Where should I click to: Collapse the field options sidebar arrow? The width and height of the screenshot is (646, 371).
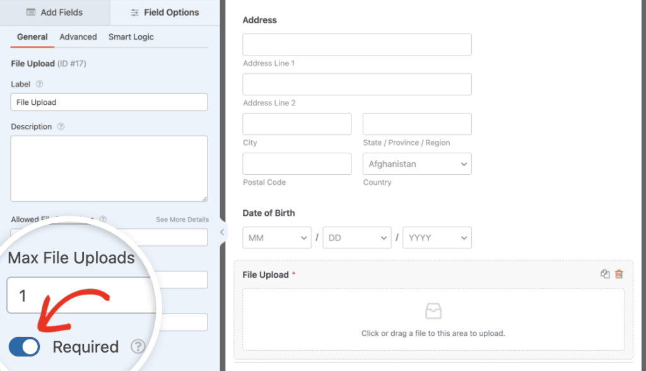click(x=221, y=232)
